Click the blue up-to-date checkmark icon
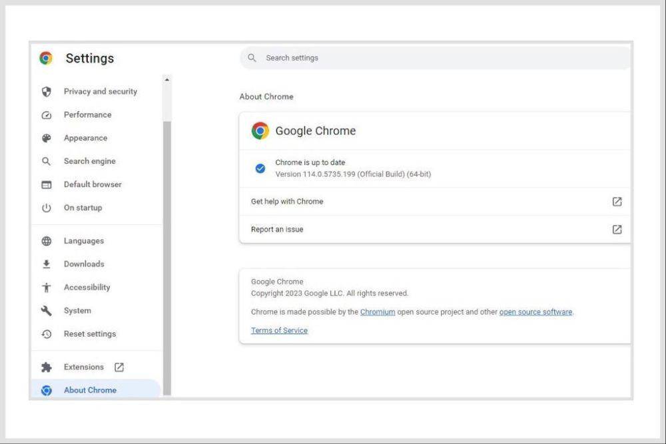The image size is (666, 444). pos(260,168)
